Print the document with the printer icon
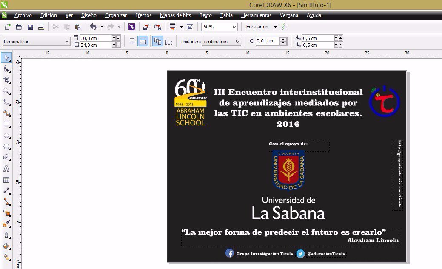The width and height of the screenshot is (442, 269). click(x=41, y=27)
